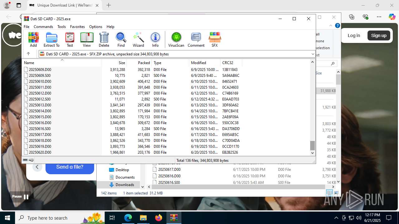The image size is (399, 224).
Task: Open the File menu in WinRAR
Action: [26, 27]
